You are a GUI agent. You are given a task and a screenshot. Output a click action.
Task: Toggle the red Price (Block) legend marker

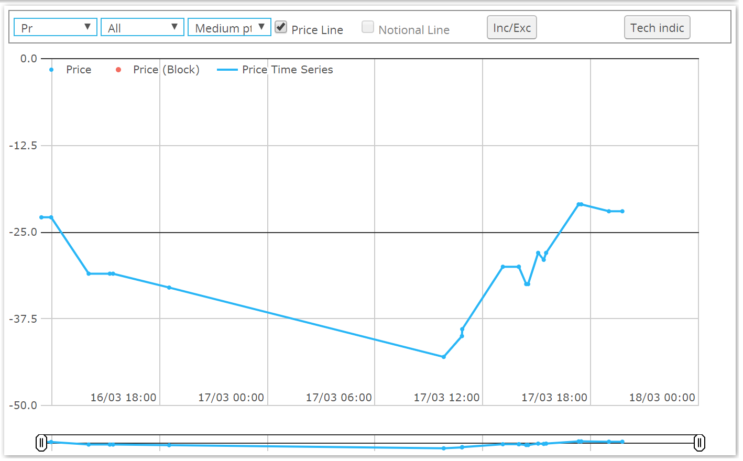tap(118, 69)
